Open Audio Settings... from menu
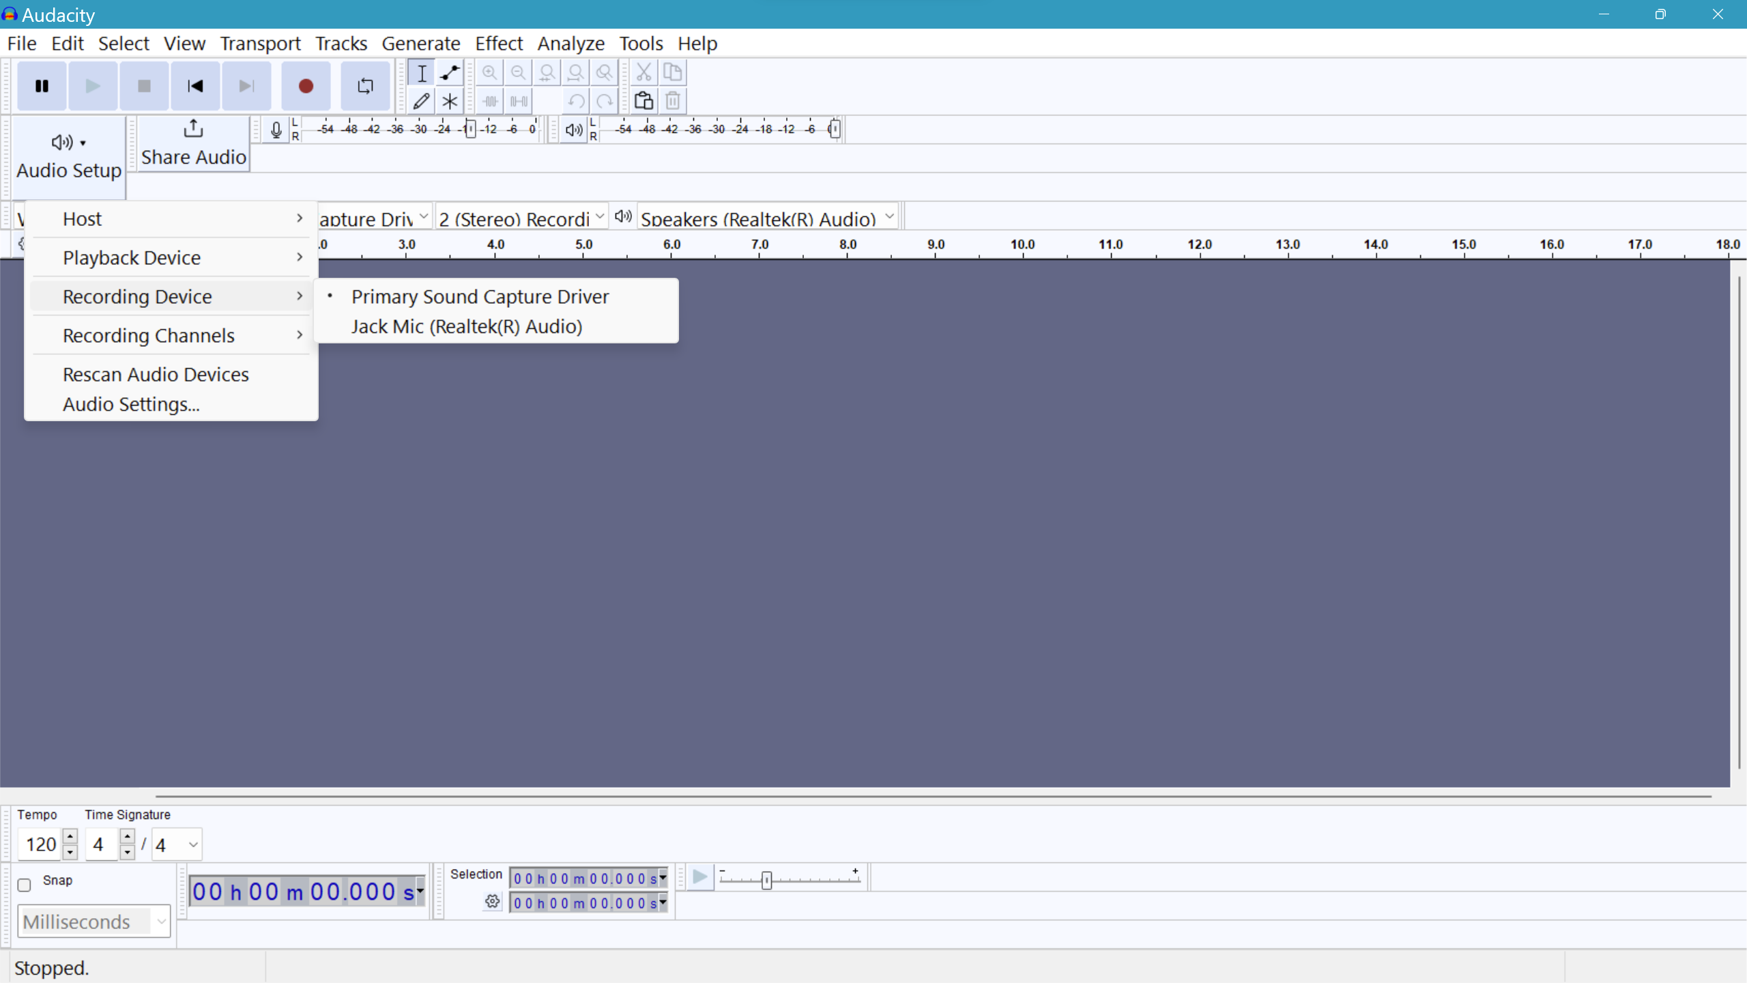This screenshot has width=1747, height=983. tap(171, 404)
